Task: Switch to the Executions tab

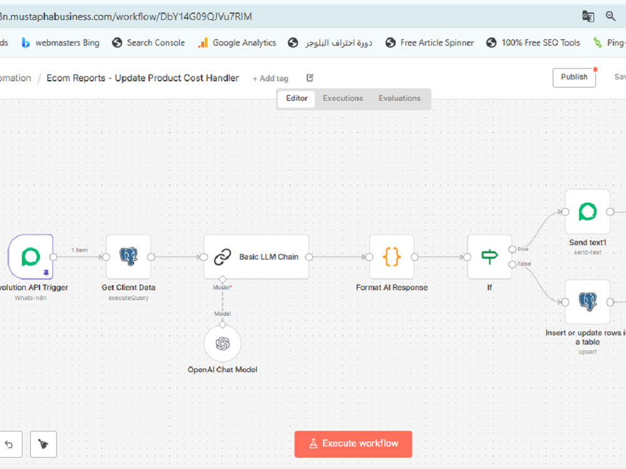Action: click(x=342, y=99)
